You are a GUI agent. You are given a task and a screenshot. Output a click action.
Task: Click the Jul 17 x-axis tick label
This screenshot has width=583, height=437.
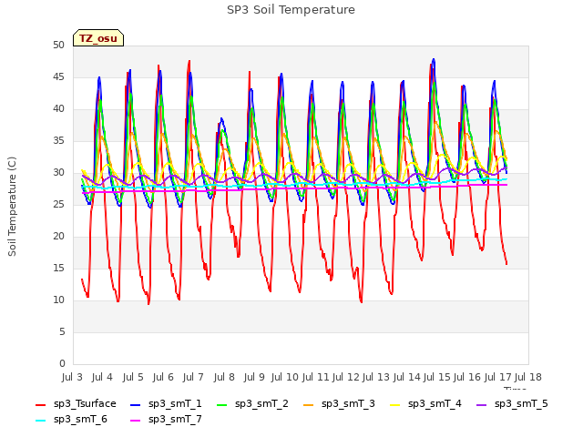click(x=497, y=377)
